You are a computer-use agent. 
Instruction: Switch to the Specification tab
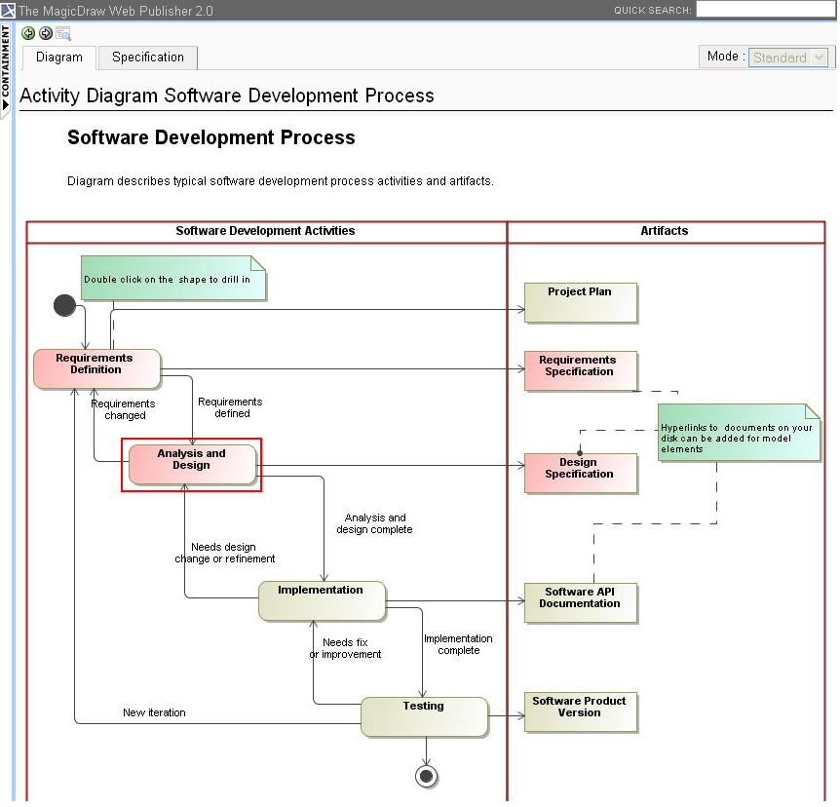(148, 58)
